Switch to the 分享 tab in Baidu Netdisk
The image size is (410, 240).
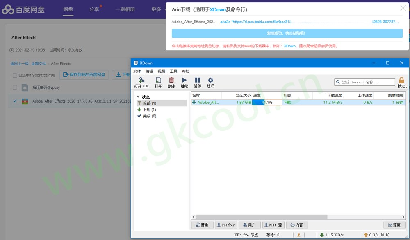click(x=94, y=9)
